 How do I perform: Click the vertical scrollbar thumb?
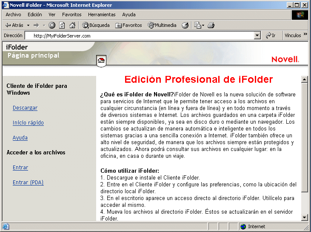click(304, 138)
